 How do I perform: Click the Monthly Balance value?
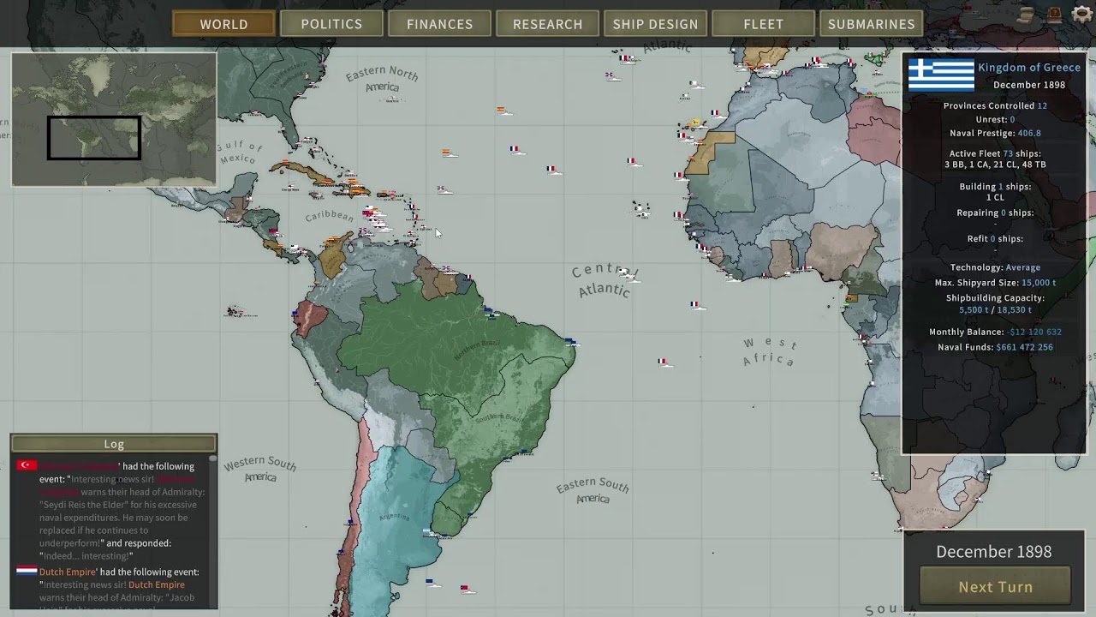[1034, 332]
